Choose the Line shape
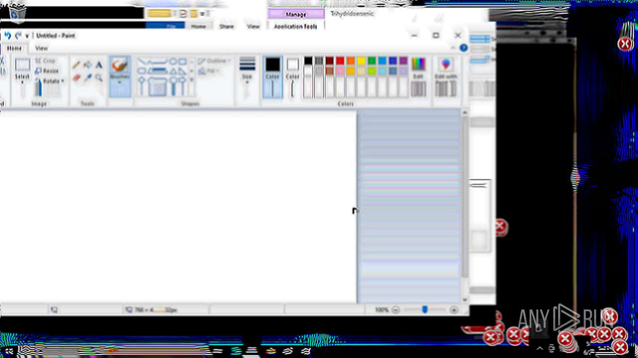Viewport: 638px width, 358px height. 142,62
